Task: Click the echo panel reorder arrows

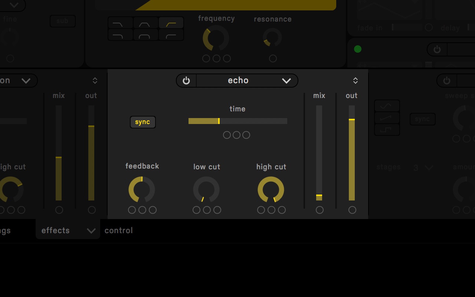Action: (355, 81)
